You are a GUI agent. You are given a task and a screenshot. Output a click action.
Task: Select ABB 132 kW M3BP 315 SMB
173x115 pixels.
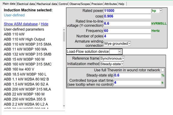click(x=27, y=54)
